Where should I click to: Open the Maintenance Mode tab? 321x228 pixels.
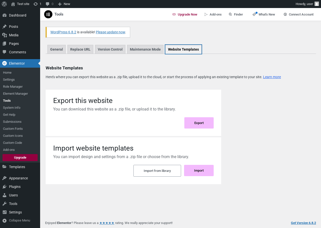(x=145, y=49)
